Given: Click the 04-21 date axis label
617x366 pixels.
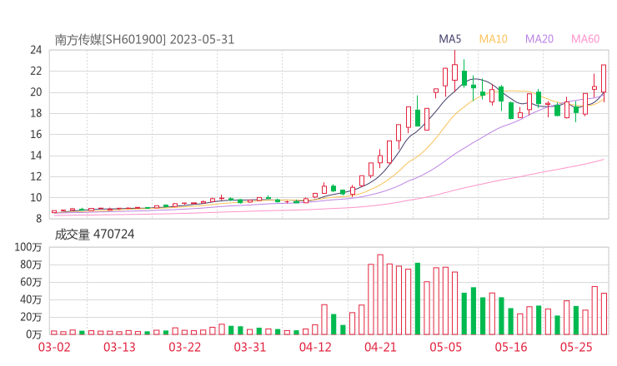Looking at the screenshot, I should click(x=380, y=347).
